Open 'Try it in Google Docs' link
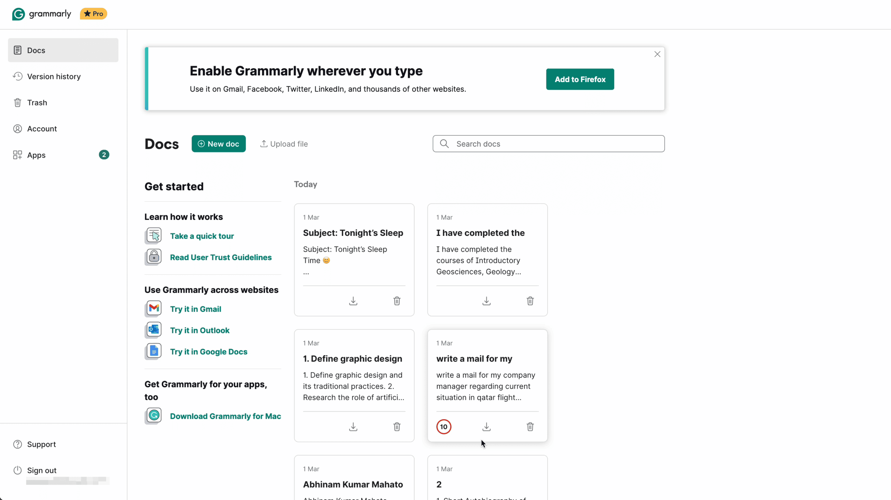 pyautogui.click(x=208, y=352)
